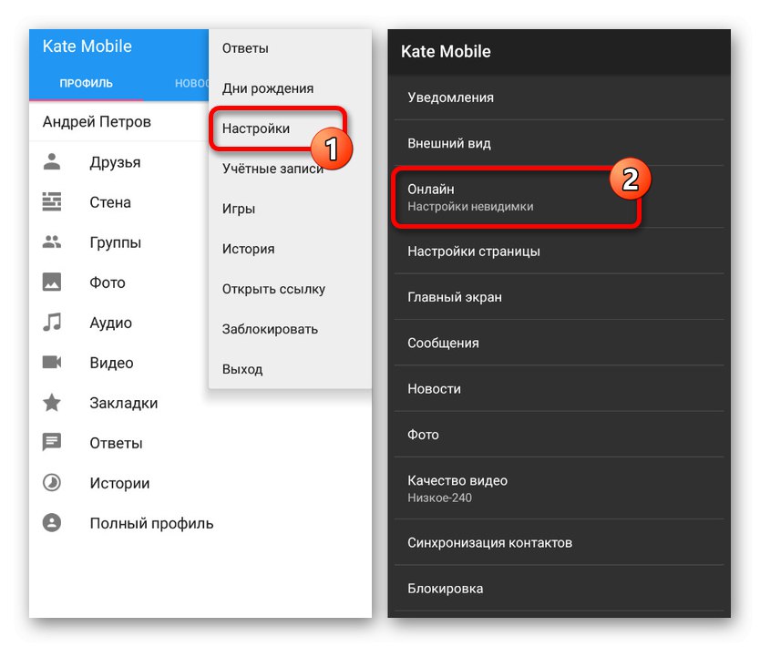
Task: Tap the Полный профиль account icon
Action: click(x=52, y=523)
